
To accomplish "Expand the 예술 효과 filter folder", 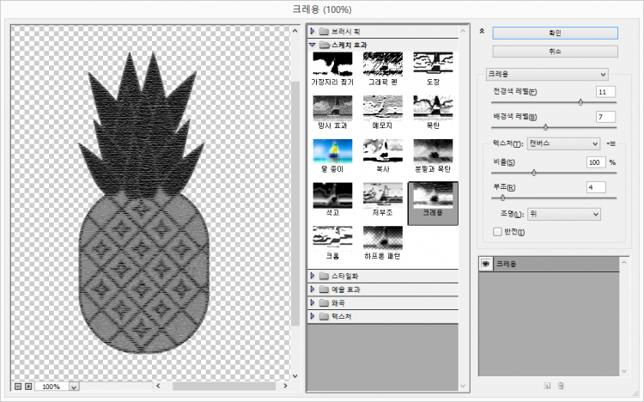I will point(313,289).
